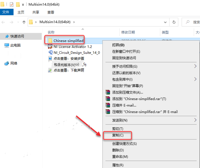Expand arrow beside 包含到库中(I)
The width and height of the screenshot is (200, 168).
tap(195, 79)
